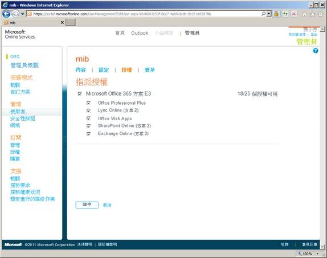Close the mib tab with its X

[62, 22]
